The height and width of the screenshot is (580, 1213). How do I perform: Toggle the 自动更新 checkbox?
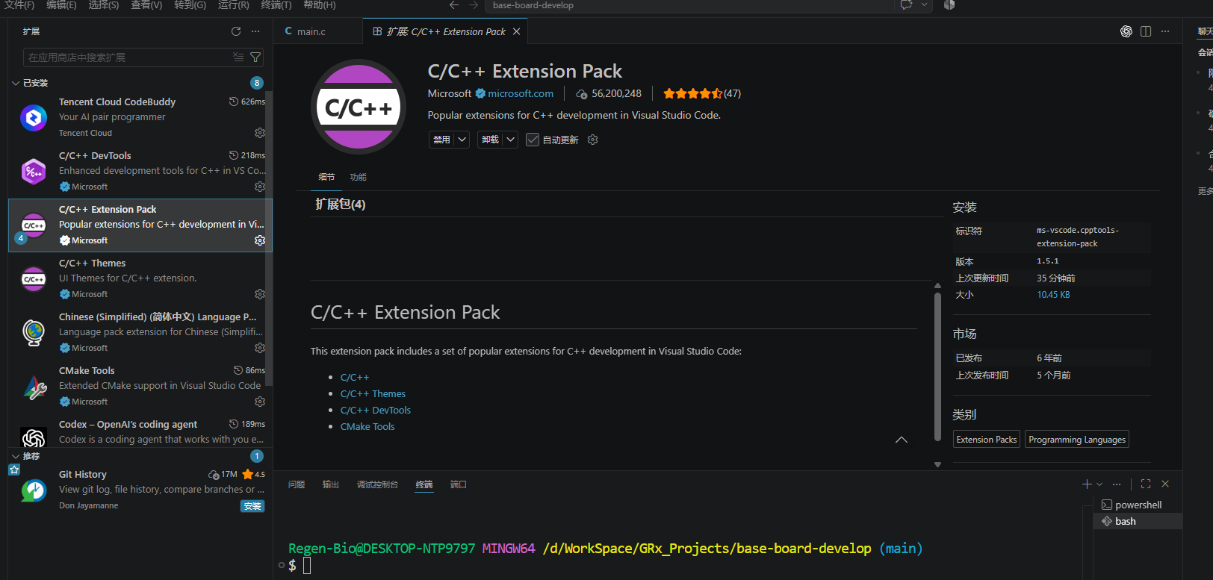pyautogui.click(x=533, y=140)
